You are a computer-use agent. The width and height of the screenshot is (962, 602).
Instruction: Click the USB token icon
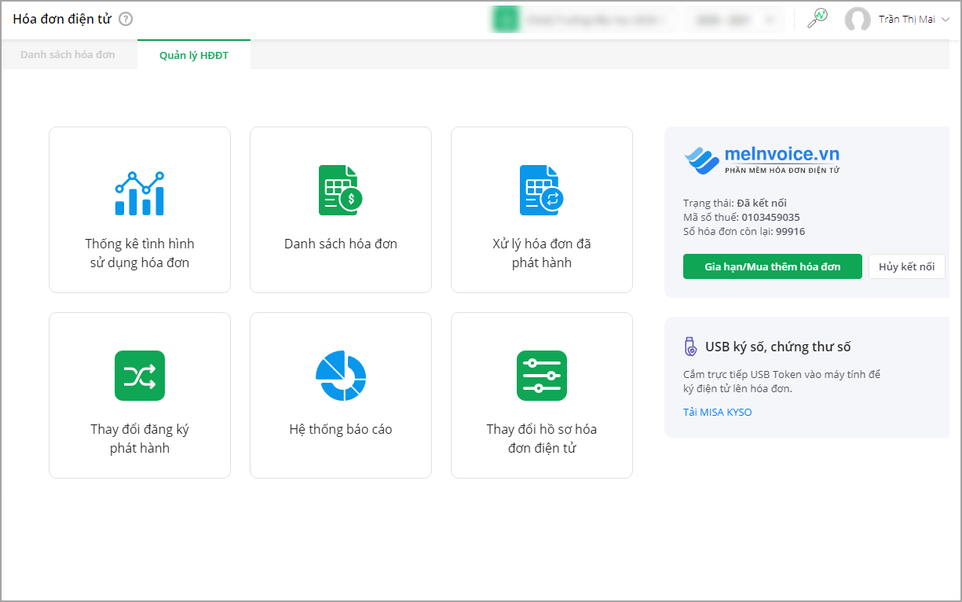point(689,347)
